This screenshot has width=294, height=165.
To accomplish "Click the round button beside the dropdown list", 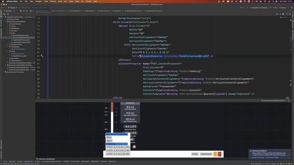I will click(x=134, y=147).
